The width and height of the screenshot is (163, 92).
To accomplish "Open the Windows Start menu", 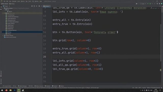I will pyautogui.click(x=2, y=90).
